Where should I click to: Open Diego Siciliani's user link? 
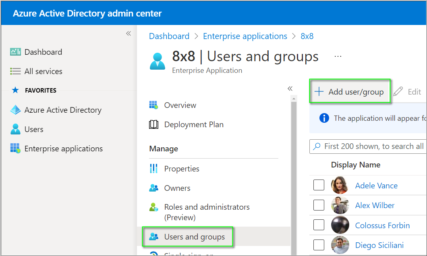coord(379,246)
